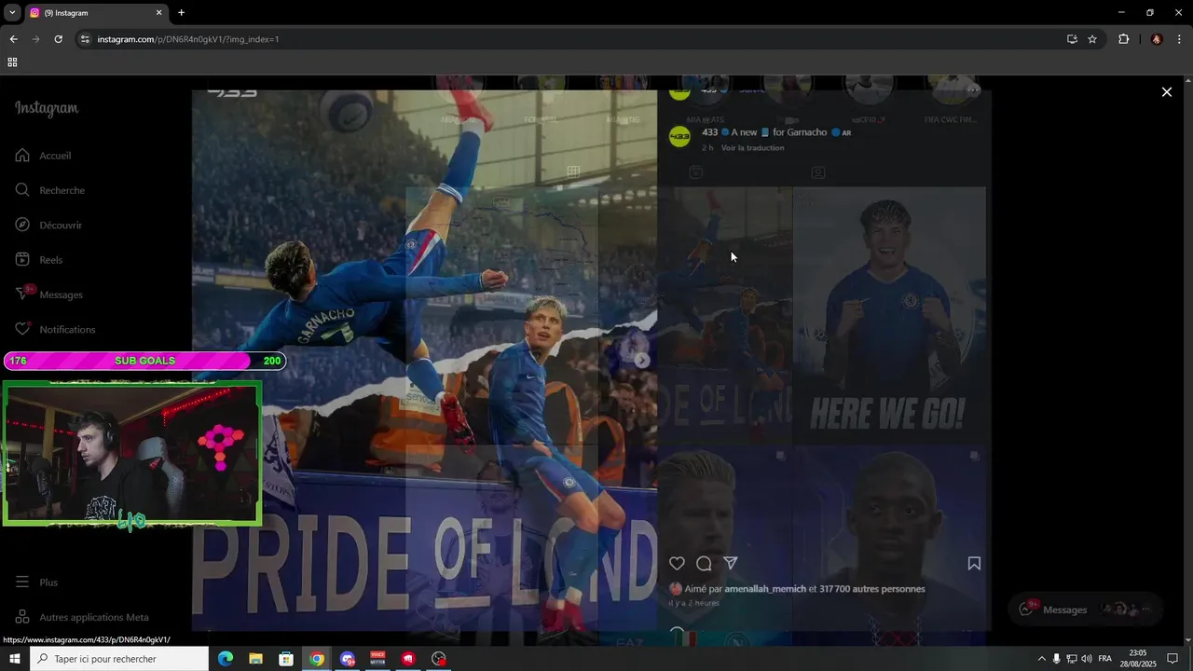
Task: Switch to Chrome in the taskbar
Action: point(317,659)
